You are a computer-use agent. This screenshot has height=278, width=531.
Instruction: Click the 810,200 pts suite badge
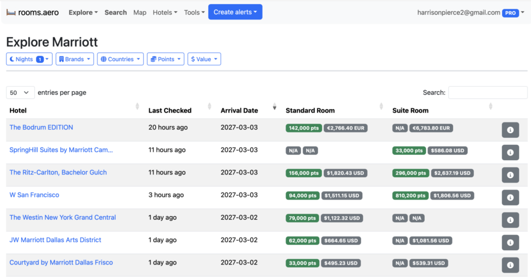(411, 196)
